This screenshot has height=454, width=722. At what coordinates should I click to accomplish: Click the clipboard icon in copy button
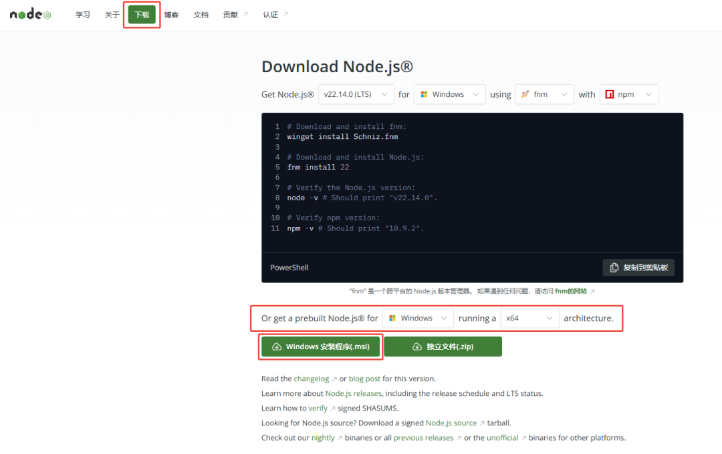614,268
